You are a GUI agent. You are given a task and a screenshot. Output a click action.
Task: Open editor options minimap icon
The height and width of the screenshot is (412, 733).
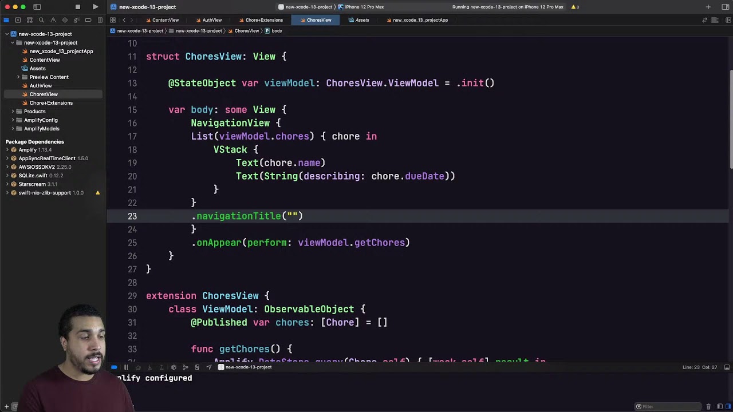click(715, 20)
